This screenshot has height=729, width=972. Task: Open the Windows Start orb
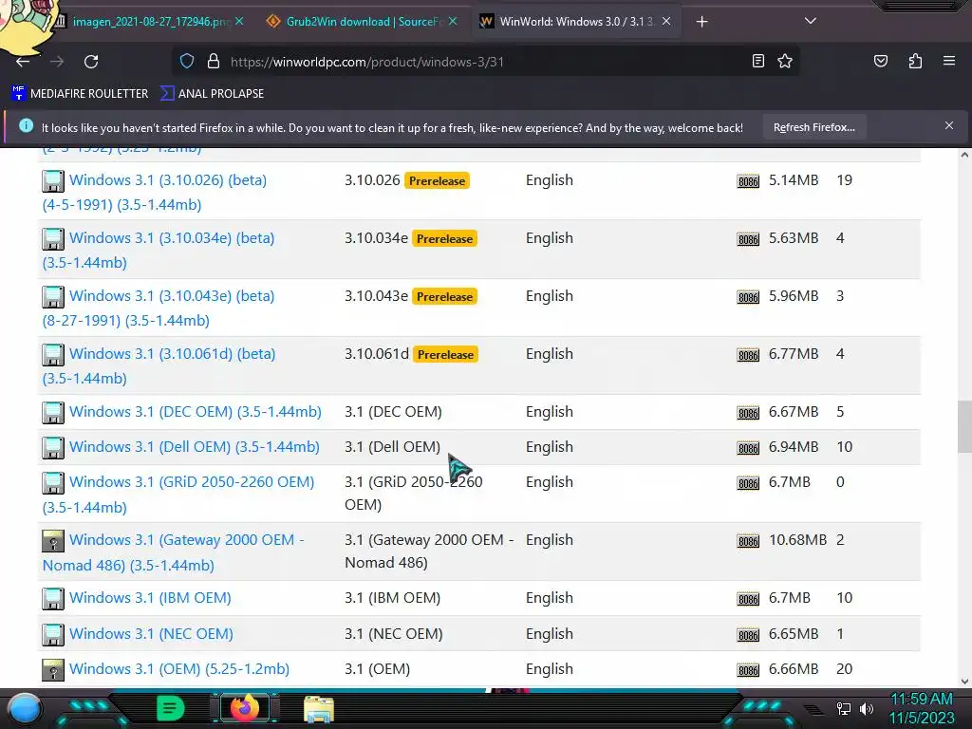click(26, 709)
